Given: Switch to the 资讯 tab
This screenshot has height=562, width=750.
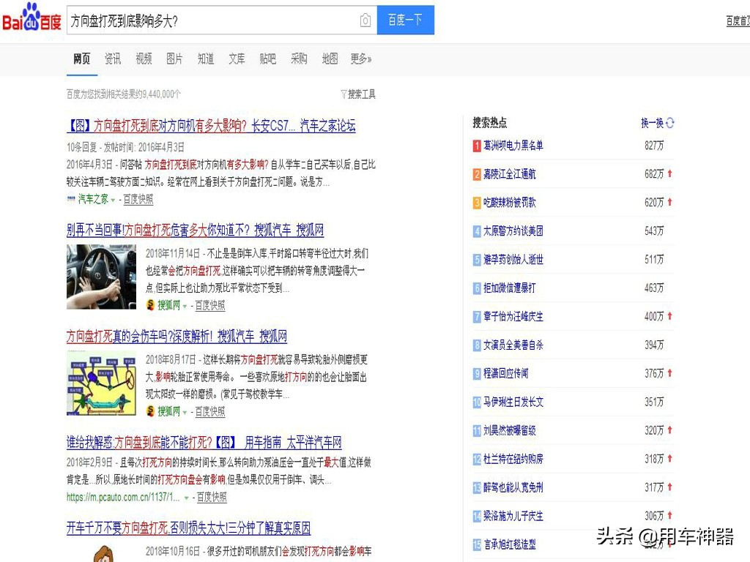Looking at the screenshot, I should pos(113,59).
